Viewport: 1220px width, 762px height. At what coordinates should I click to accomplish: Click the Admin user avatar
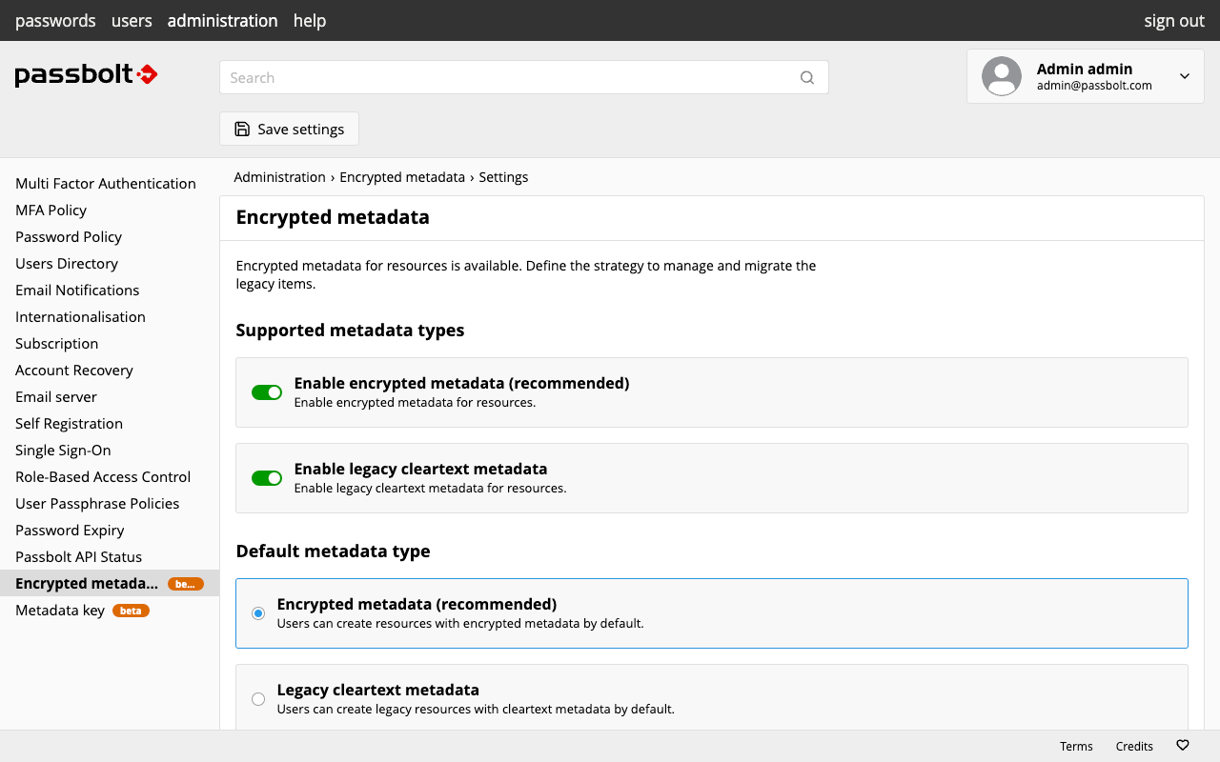[x=1002, y=76]
